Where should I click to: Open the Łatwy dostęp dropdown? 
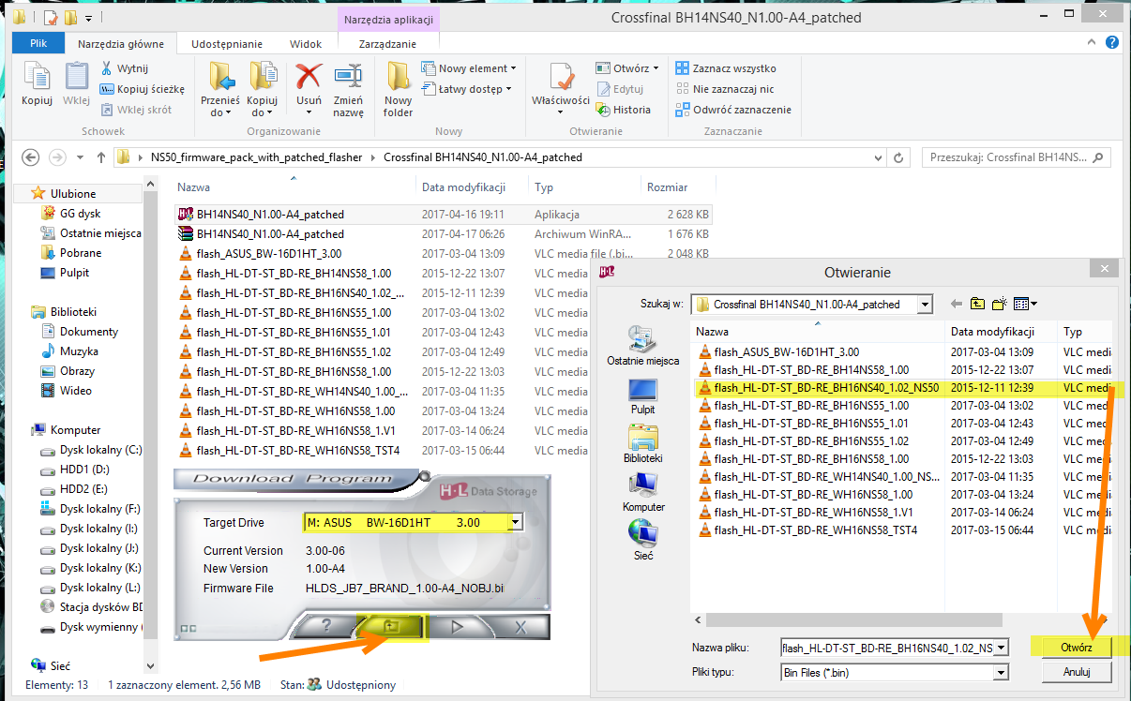466,89
